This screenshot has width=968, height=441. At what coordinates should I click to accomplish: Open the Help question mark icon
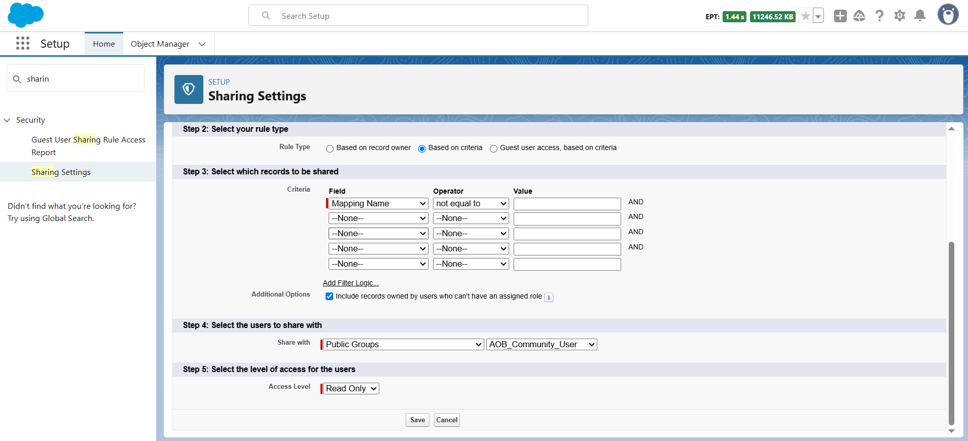[x=880, y=16]
